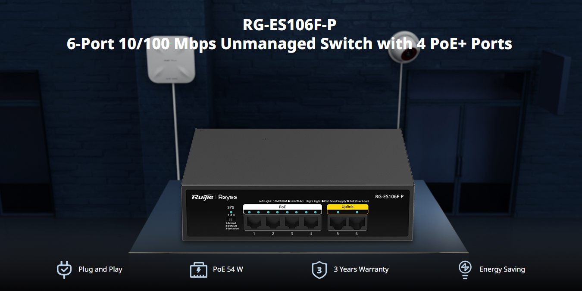Click the PoE 54 W port icon
Image resolution: width=582 pixels, height=291 pixels.
[199, 270]
